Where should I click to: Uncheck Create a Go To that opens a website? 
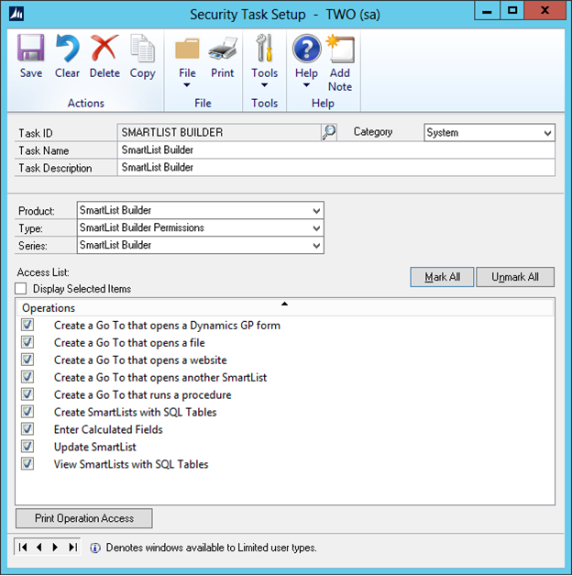tap(27, 360)
